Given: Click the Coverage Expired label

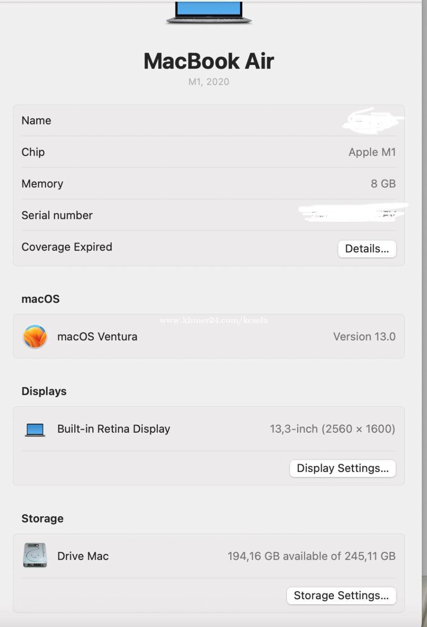Looking at the screenshot, I should (x=67, y=247).
